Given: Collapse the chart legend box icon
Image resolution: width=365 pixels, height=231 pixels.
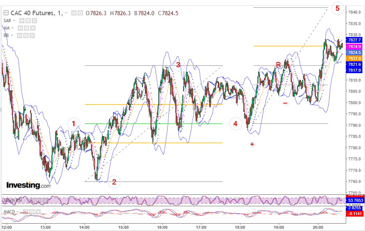Looking at the screenshot, I should (x=6, y=13).
